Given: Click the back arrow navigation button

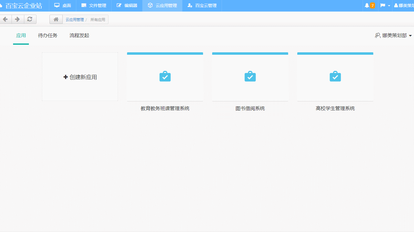Looking at the screenshot, I should pyautogui.click(x=5, y=19).
